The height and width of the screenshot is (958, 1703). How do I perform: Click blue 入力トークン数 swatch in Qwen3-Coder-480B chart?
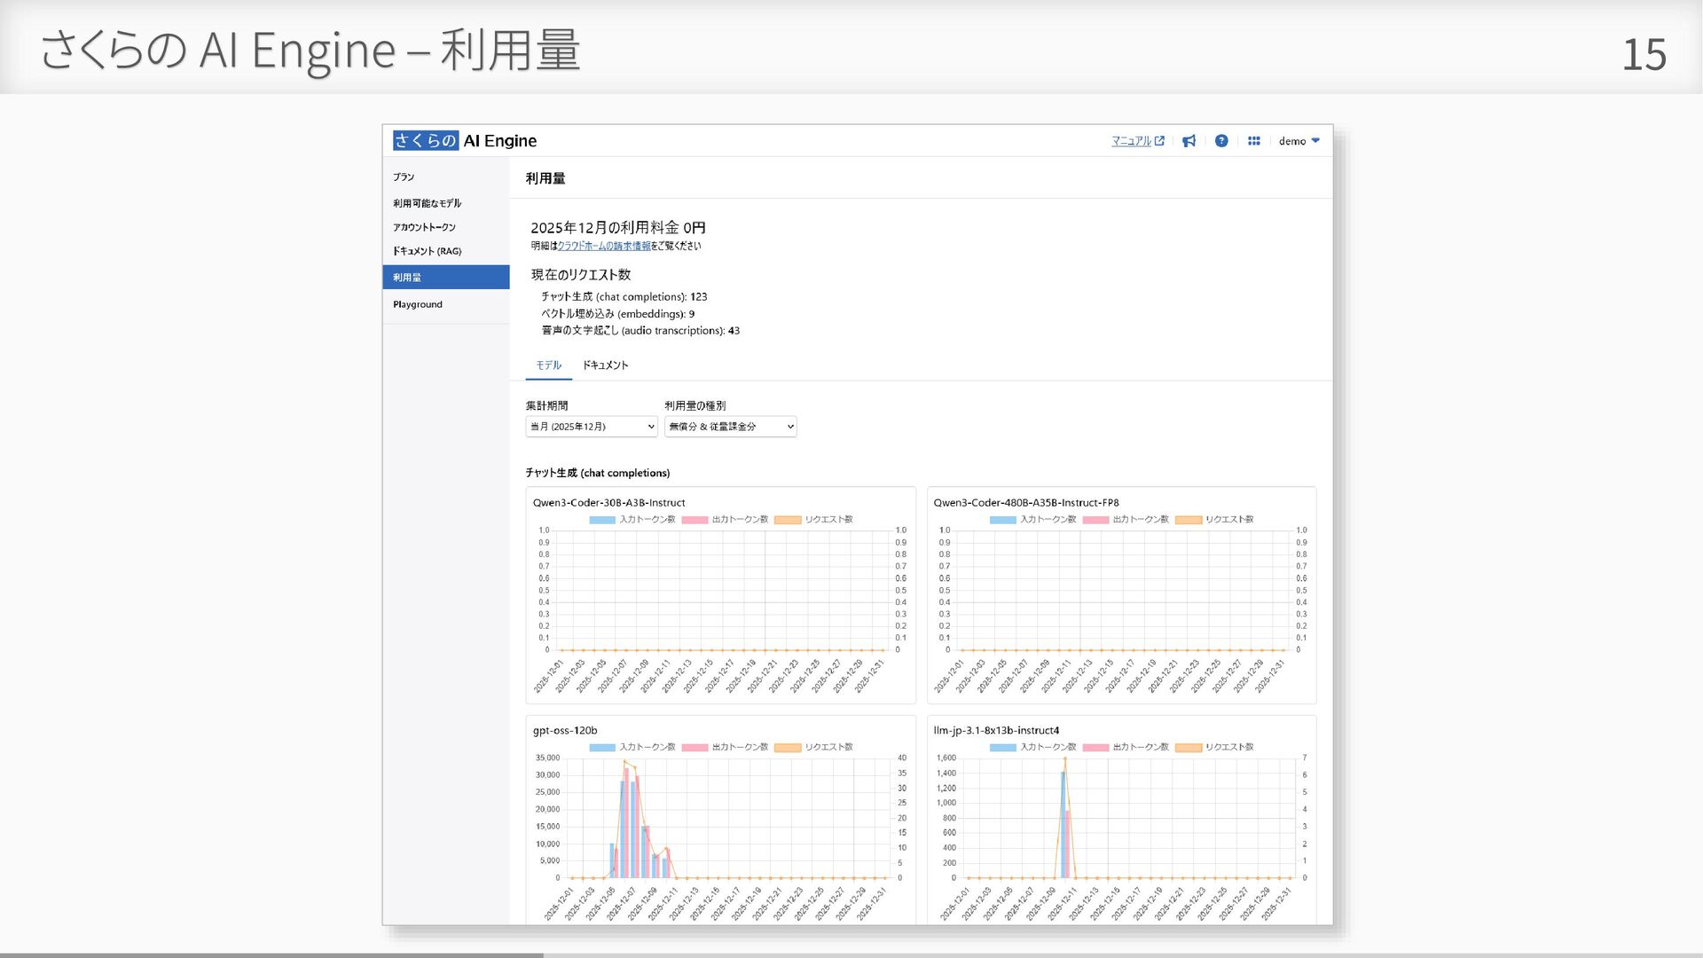tap(1002, 520)
